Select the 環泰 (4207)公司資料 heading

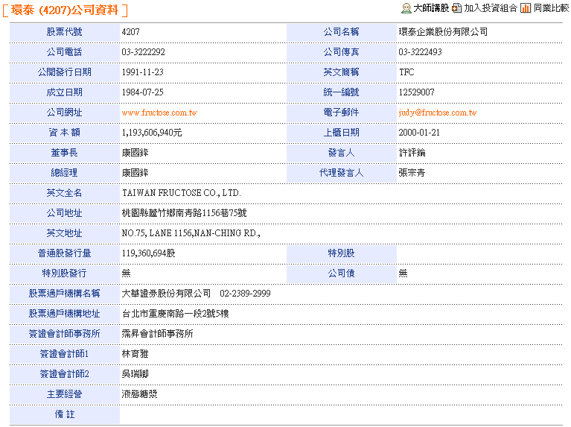pos(65,10)
